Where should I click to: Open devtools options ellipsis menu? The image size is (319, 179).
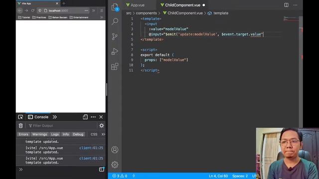[93, 117]
